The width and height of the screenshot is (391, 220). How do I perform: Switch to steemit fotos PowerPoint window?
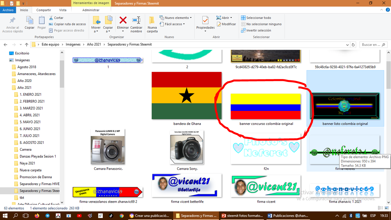[x=242, y=216]
